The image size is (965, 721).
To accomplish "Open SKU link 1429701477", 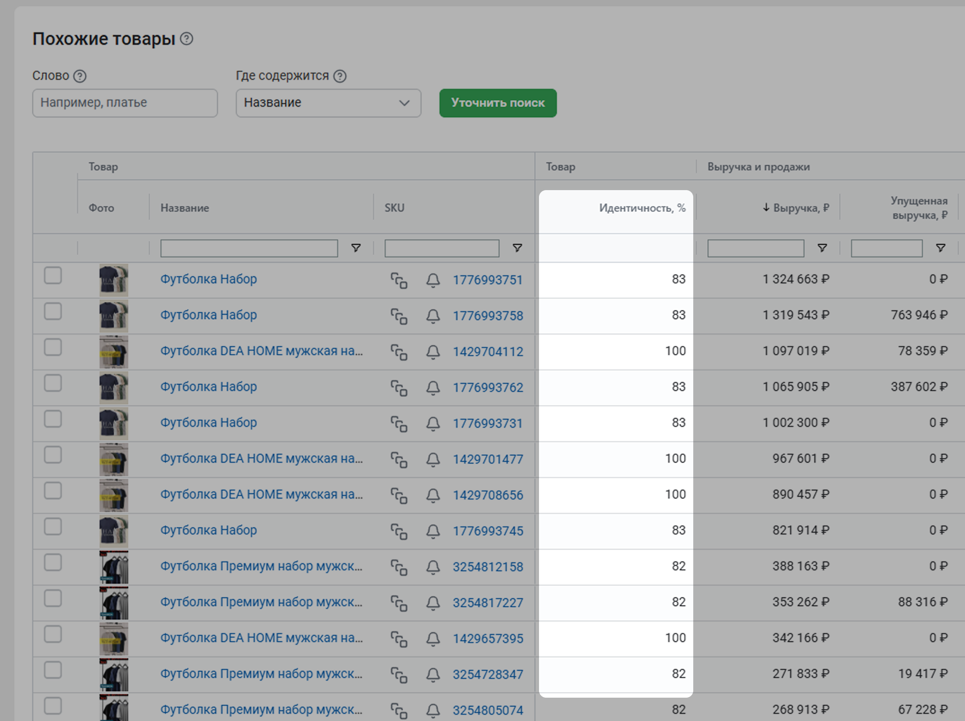I will point(487,460).
